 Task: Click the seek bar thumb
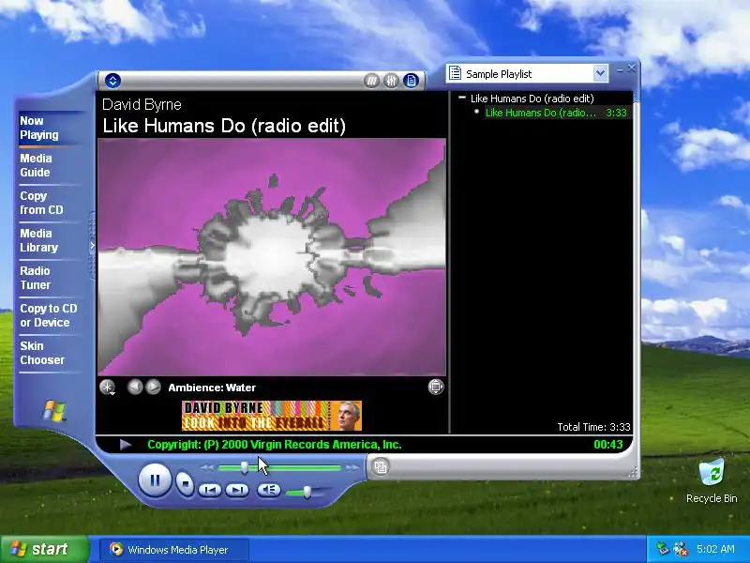tap(245, 467)
